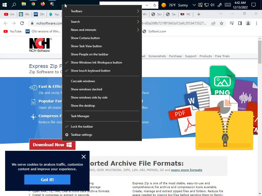Open Windows Ink Workspace pen icon
The height and width of the screenshot is (196, 262).
[220, 5]
